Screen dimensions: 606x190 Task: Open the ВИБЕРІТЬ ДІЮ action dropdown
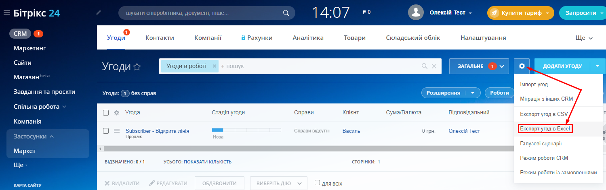279,183
